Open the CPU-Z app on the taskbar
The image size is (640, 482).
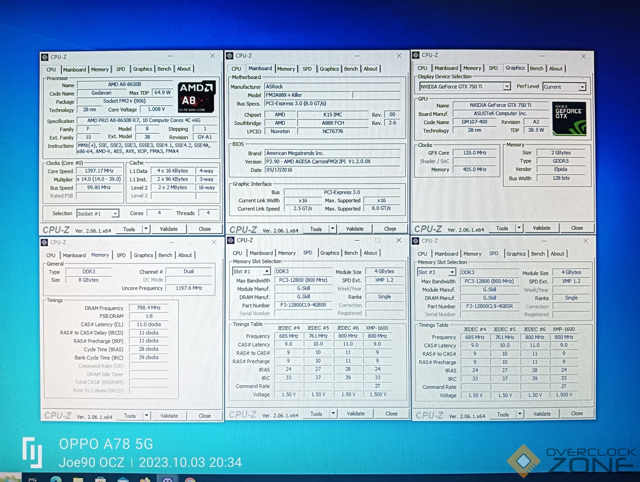tap(167, 479)
